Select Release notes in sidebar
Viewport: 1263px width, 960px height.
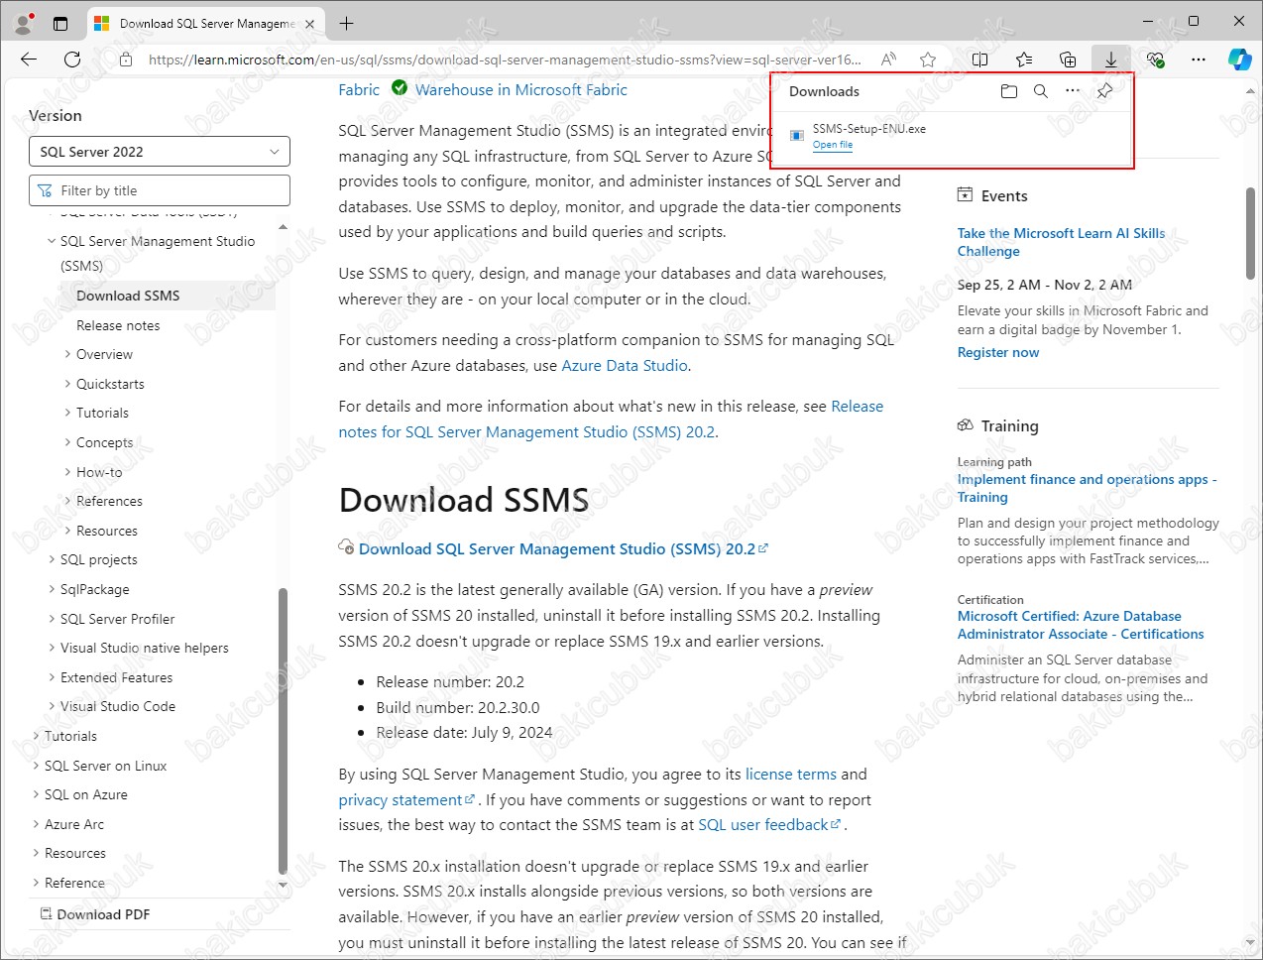click(x=118, y=325)
